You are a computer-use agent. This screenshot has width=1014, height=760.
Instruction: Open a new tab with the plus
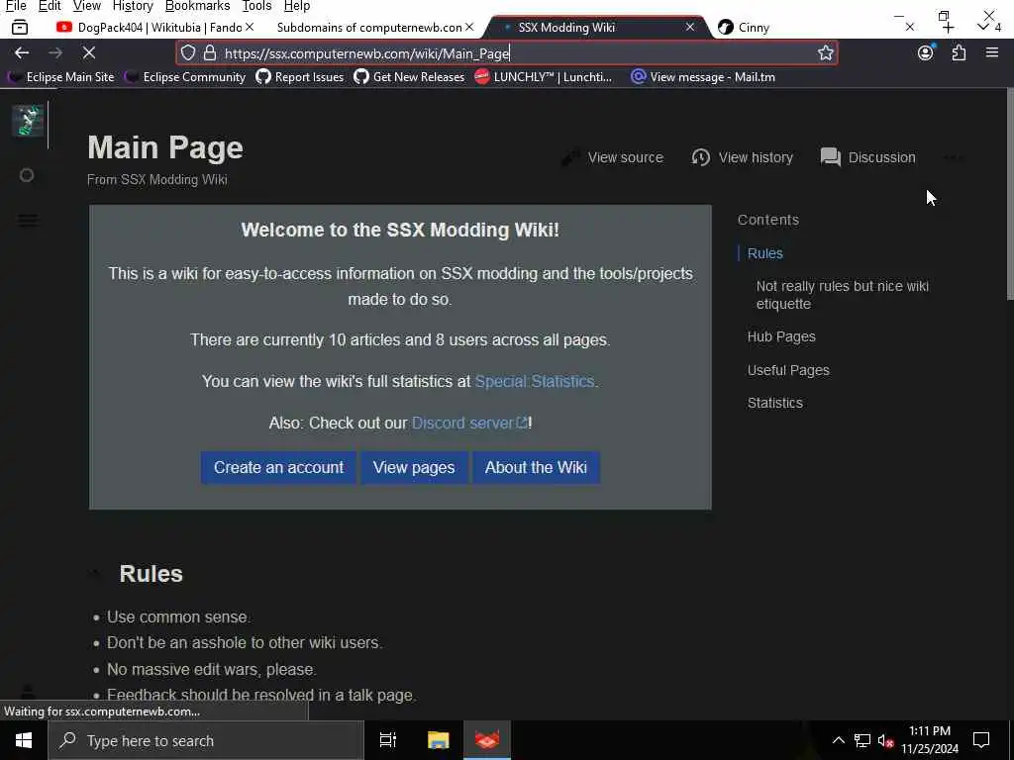948,28
